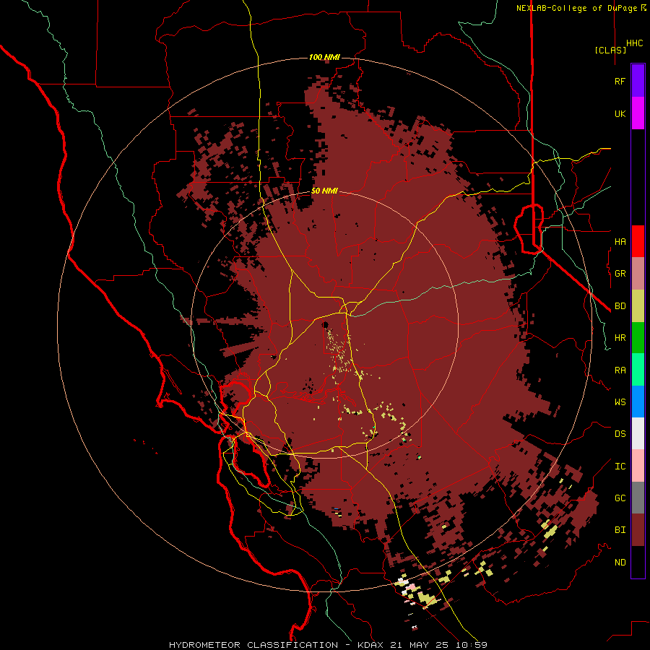The height and width of the screenshot is (650, 650).
Task: Click the IC light pink legend swatch
Action: tap(638, 466)
